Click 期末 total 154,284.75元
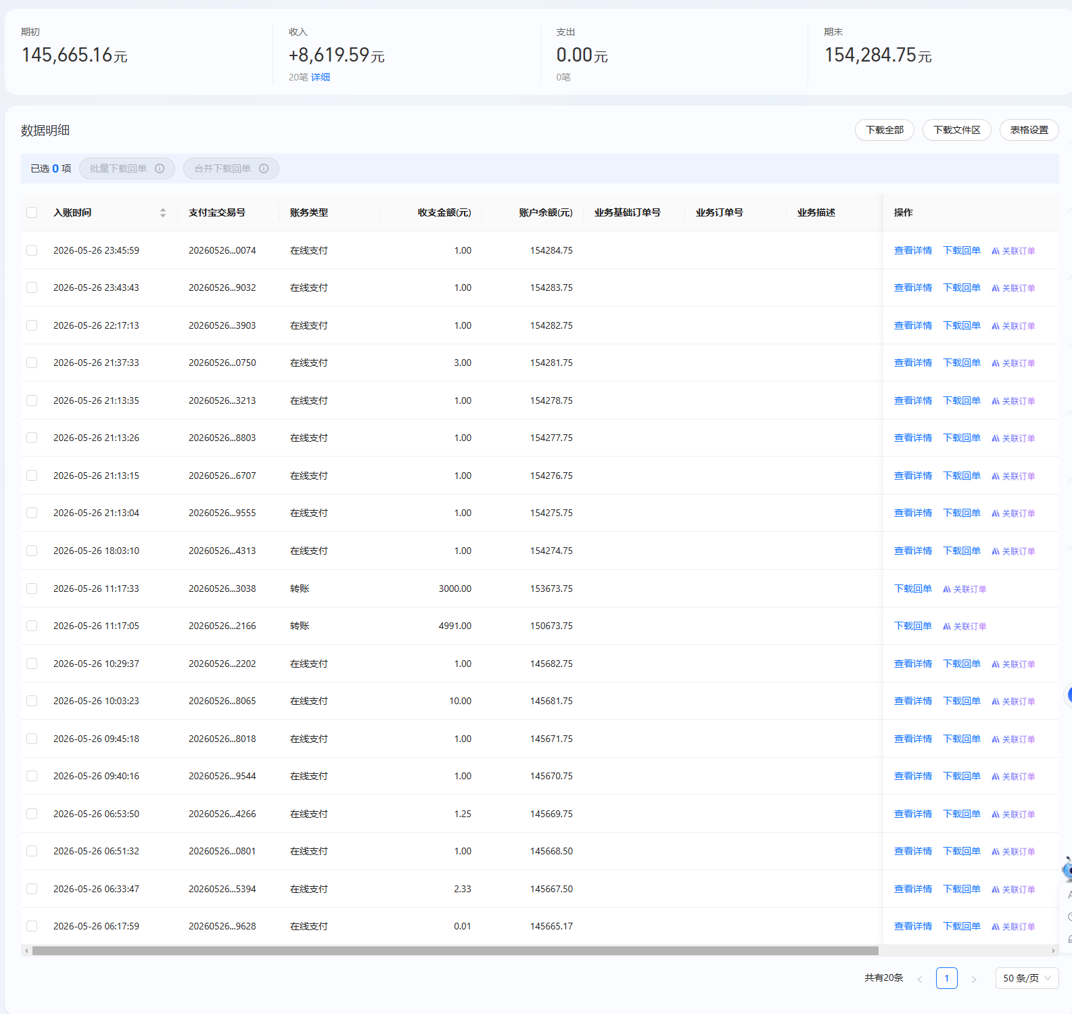The image size is (1072, 1014). (x=878, y=55)
